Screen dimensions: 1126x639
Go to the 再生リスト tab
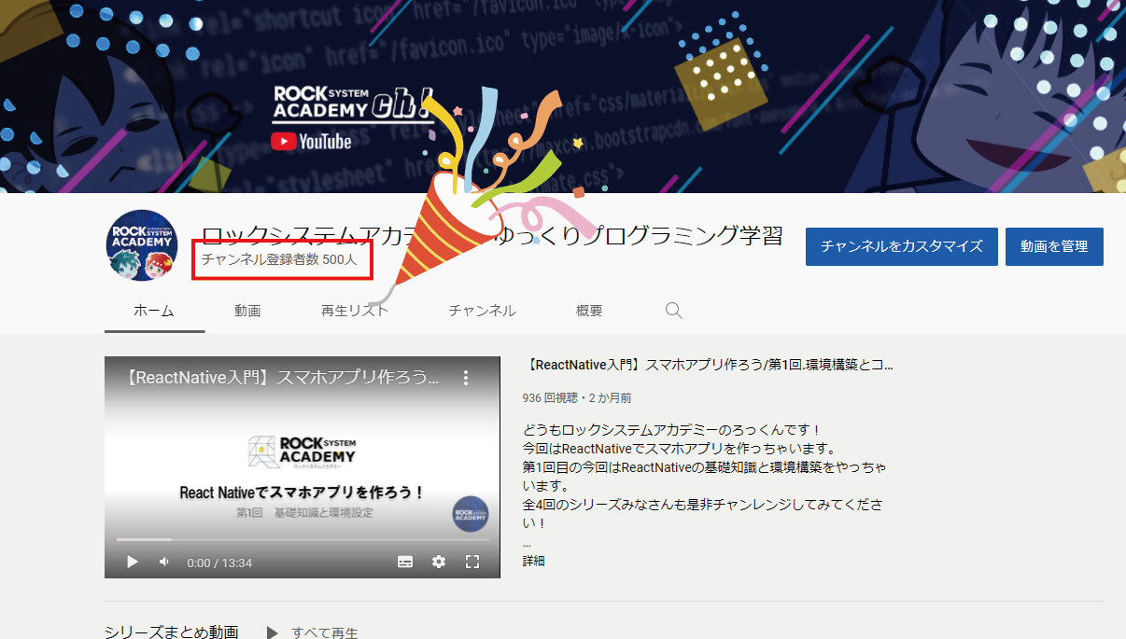pos(355,311)
